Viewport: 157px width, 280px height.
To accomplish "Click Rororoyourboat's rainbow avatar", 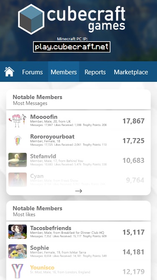I will pyautogui.click(x=18, y=140).
